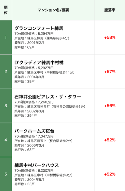Open D'クラディア練馬中村橋 listing title
The width and height of the screenshot is (125, 191).
point(39,62)
